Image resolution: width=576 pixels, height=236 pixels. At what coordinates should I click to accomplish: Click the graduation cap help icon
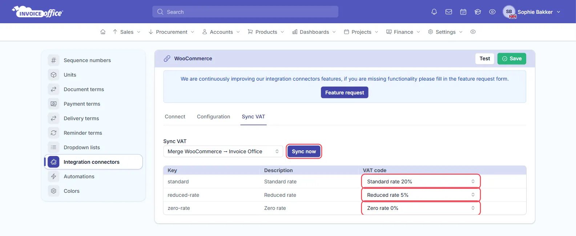pos(478,12)
